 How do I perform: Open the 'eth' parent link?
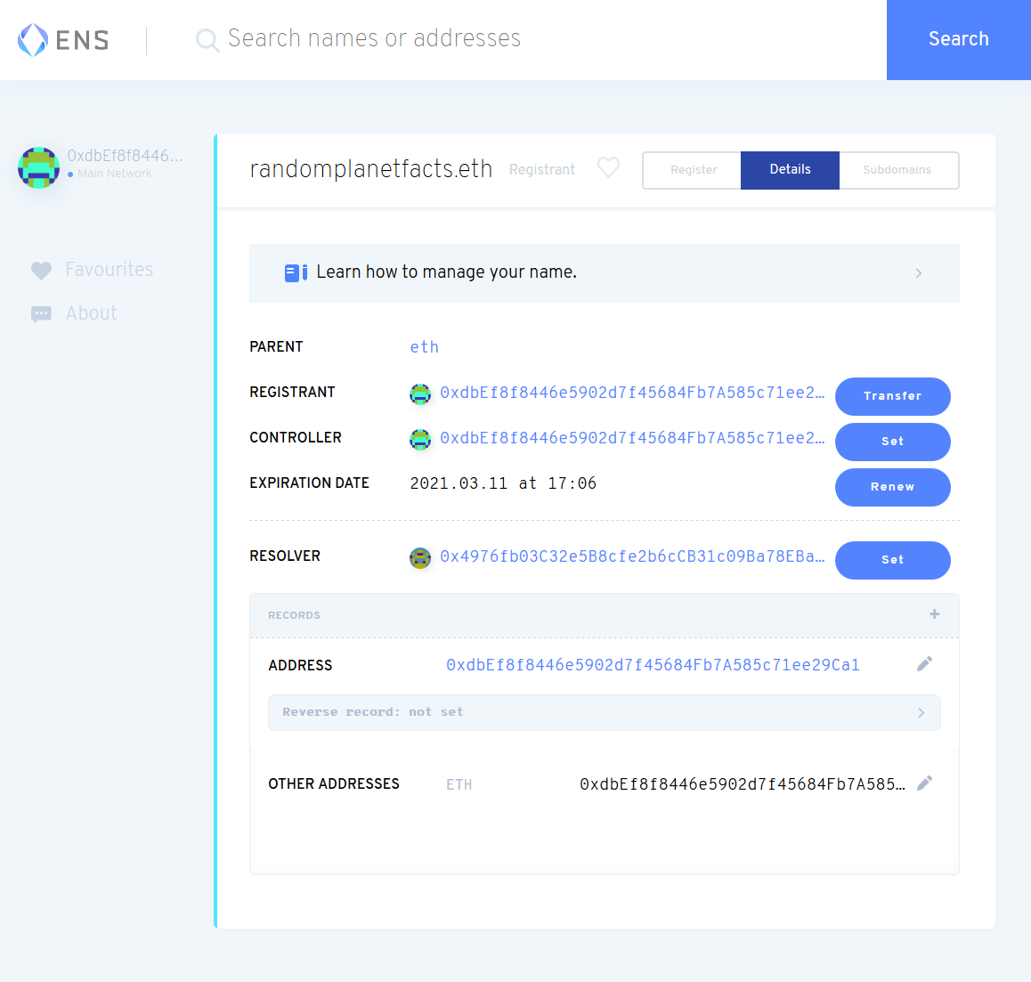(x=425, y=347)
